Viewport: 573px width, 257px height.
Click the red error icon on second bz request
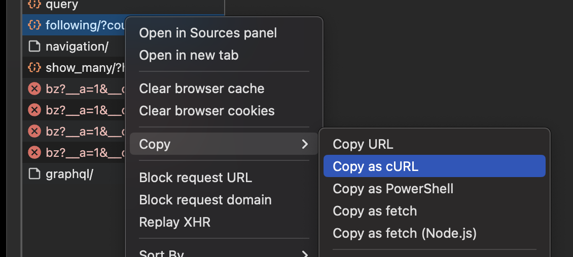click(34, 110)
